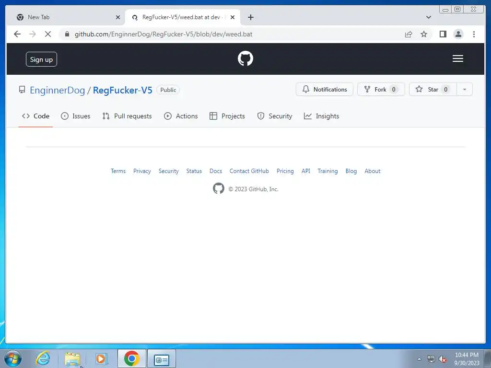Open Chrome three-dot menu
Image resolution: width=491 pixels, height=368 pixels.
click(x=474, y=34)
